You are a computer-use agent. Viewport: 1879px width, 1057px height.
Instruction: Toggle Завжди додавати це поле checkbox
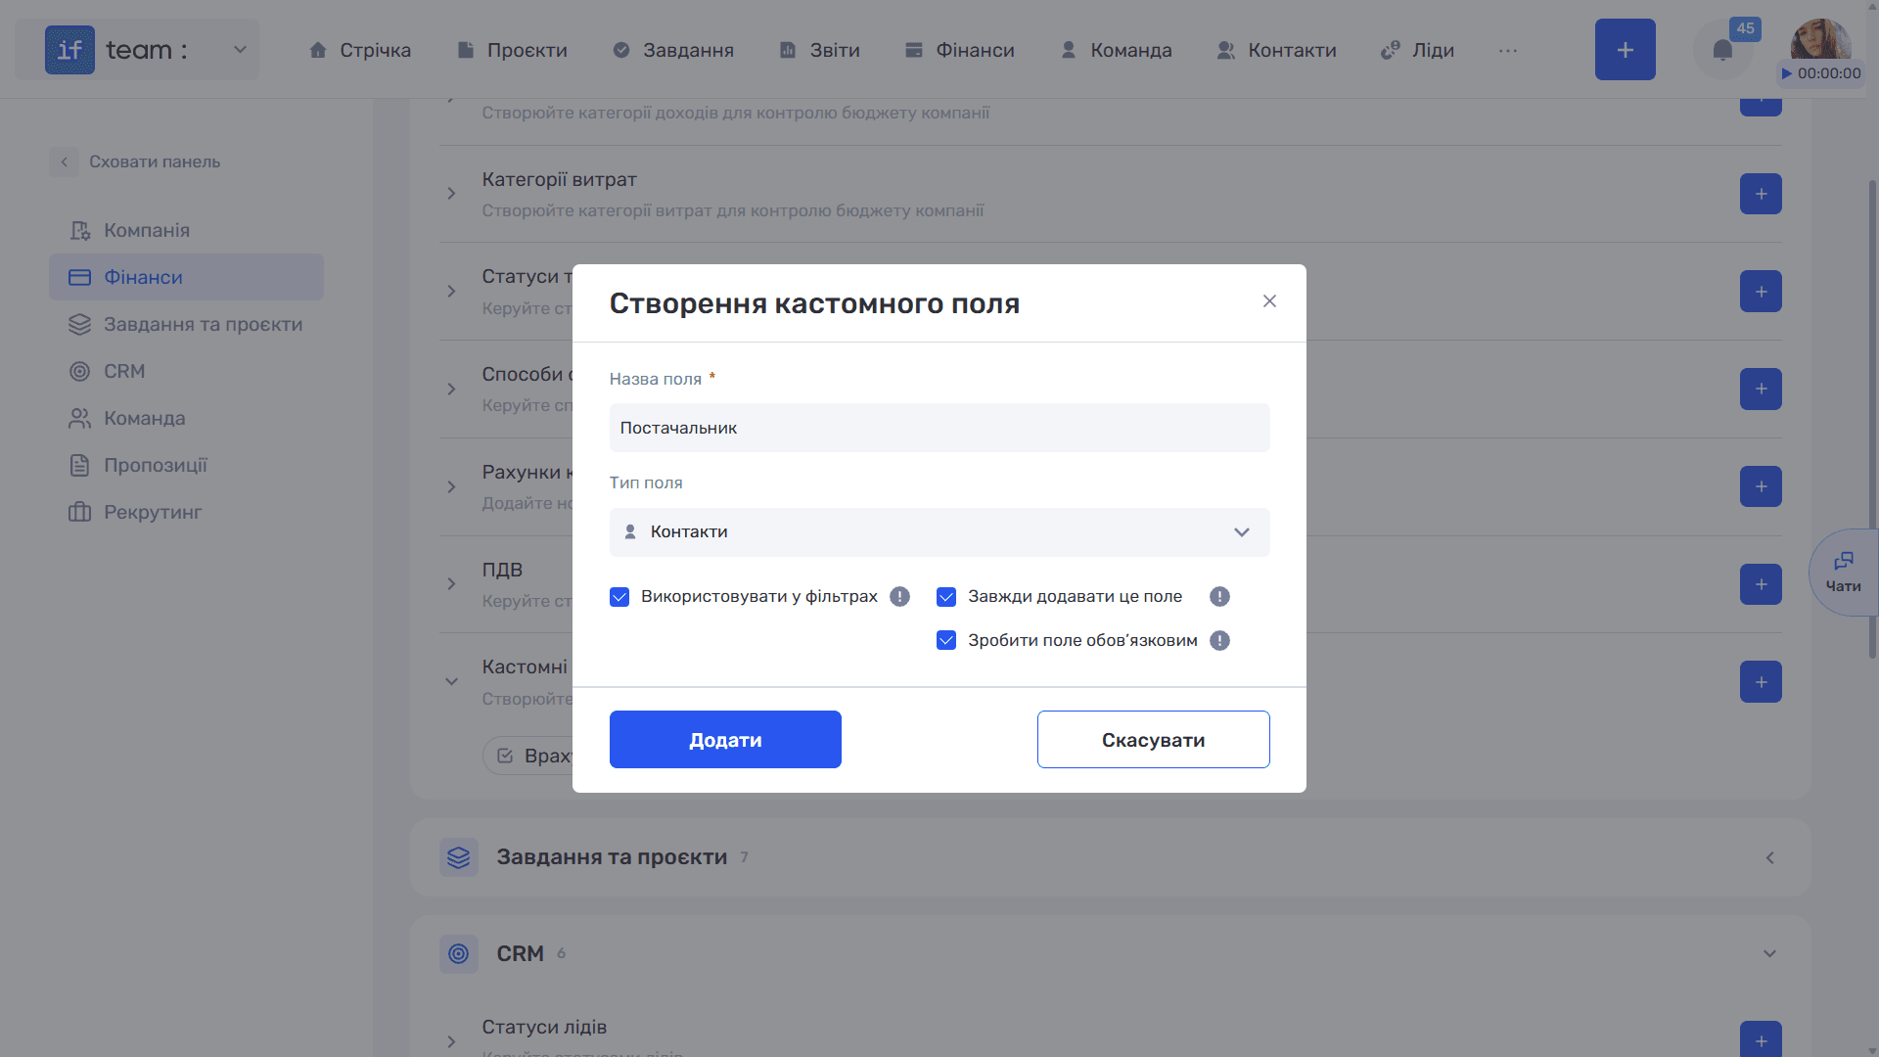[946, 597]
